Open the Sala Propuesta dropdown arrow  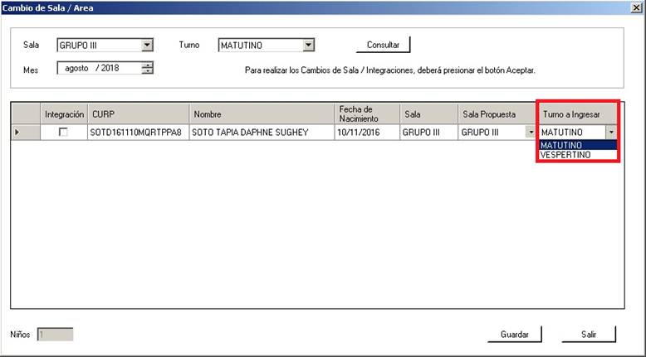tap(531, 132)
